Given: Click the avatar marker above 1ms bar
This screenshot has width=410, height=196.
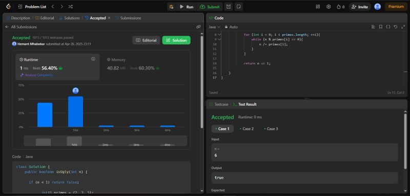Looking at the screenshot, I should click(x=75, y=90).
